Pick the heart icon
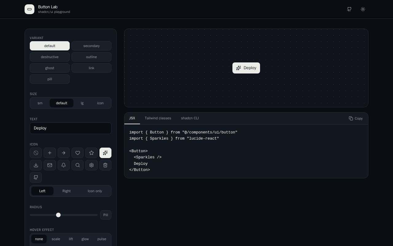The width and height of the screenshot is (393, 246). click(78, 153)
